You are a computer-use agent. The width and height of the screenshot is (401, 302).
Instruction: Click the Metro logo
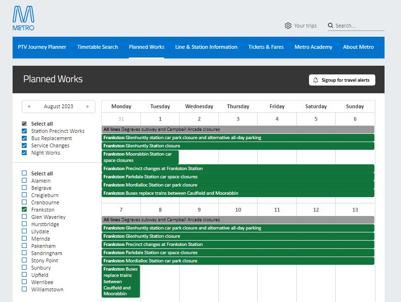click(x=24, y=18)
